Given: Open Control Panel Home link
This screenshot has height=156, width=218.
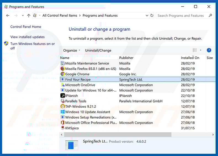Looking at the screenshot, I should [x=26, y=27].
